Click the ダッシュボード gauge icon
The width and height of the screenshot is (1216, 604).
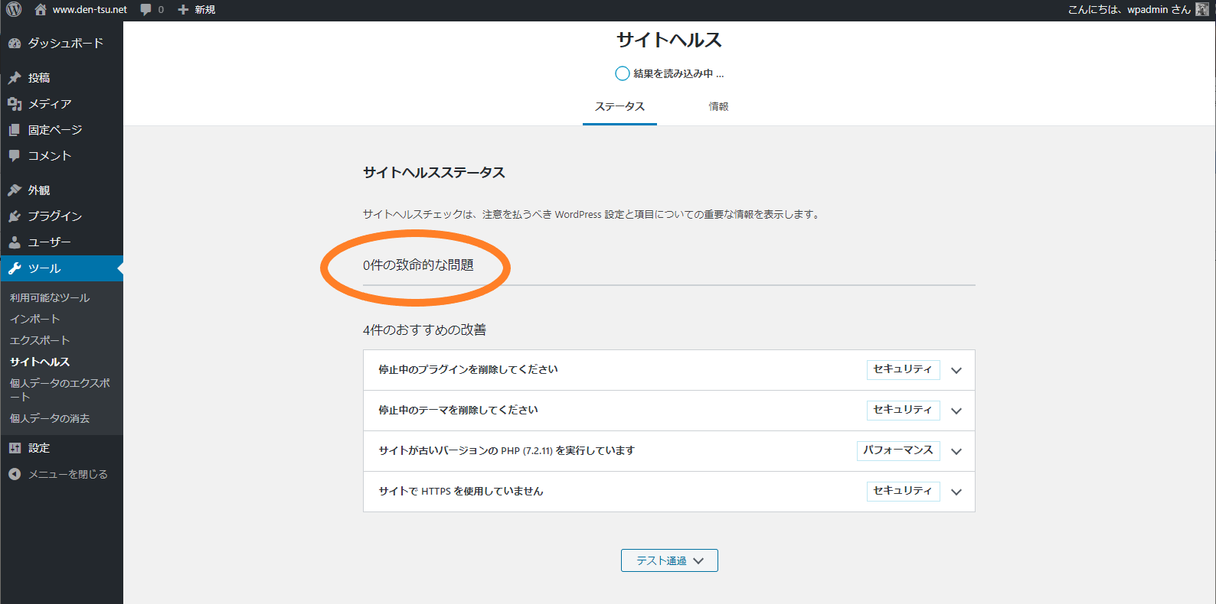click(15, 44)
